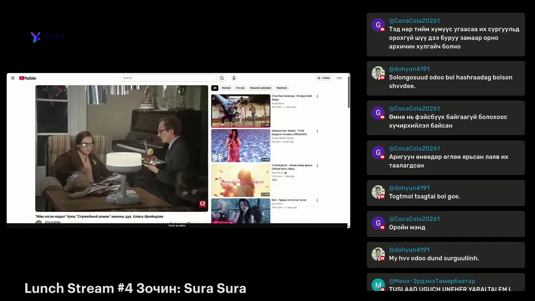Screen dimensions: 535x301
Task: Open the YouTube hamburger guide menu
Action: 13,78
